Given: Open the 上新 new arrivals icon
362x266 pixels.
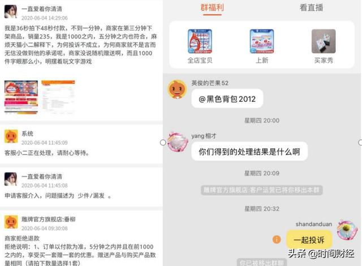Looking at the screenshot, I should pyautogui.click(x=262, y=41).
